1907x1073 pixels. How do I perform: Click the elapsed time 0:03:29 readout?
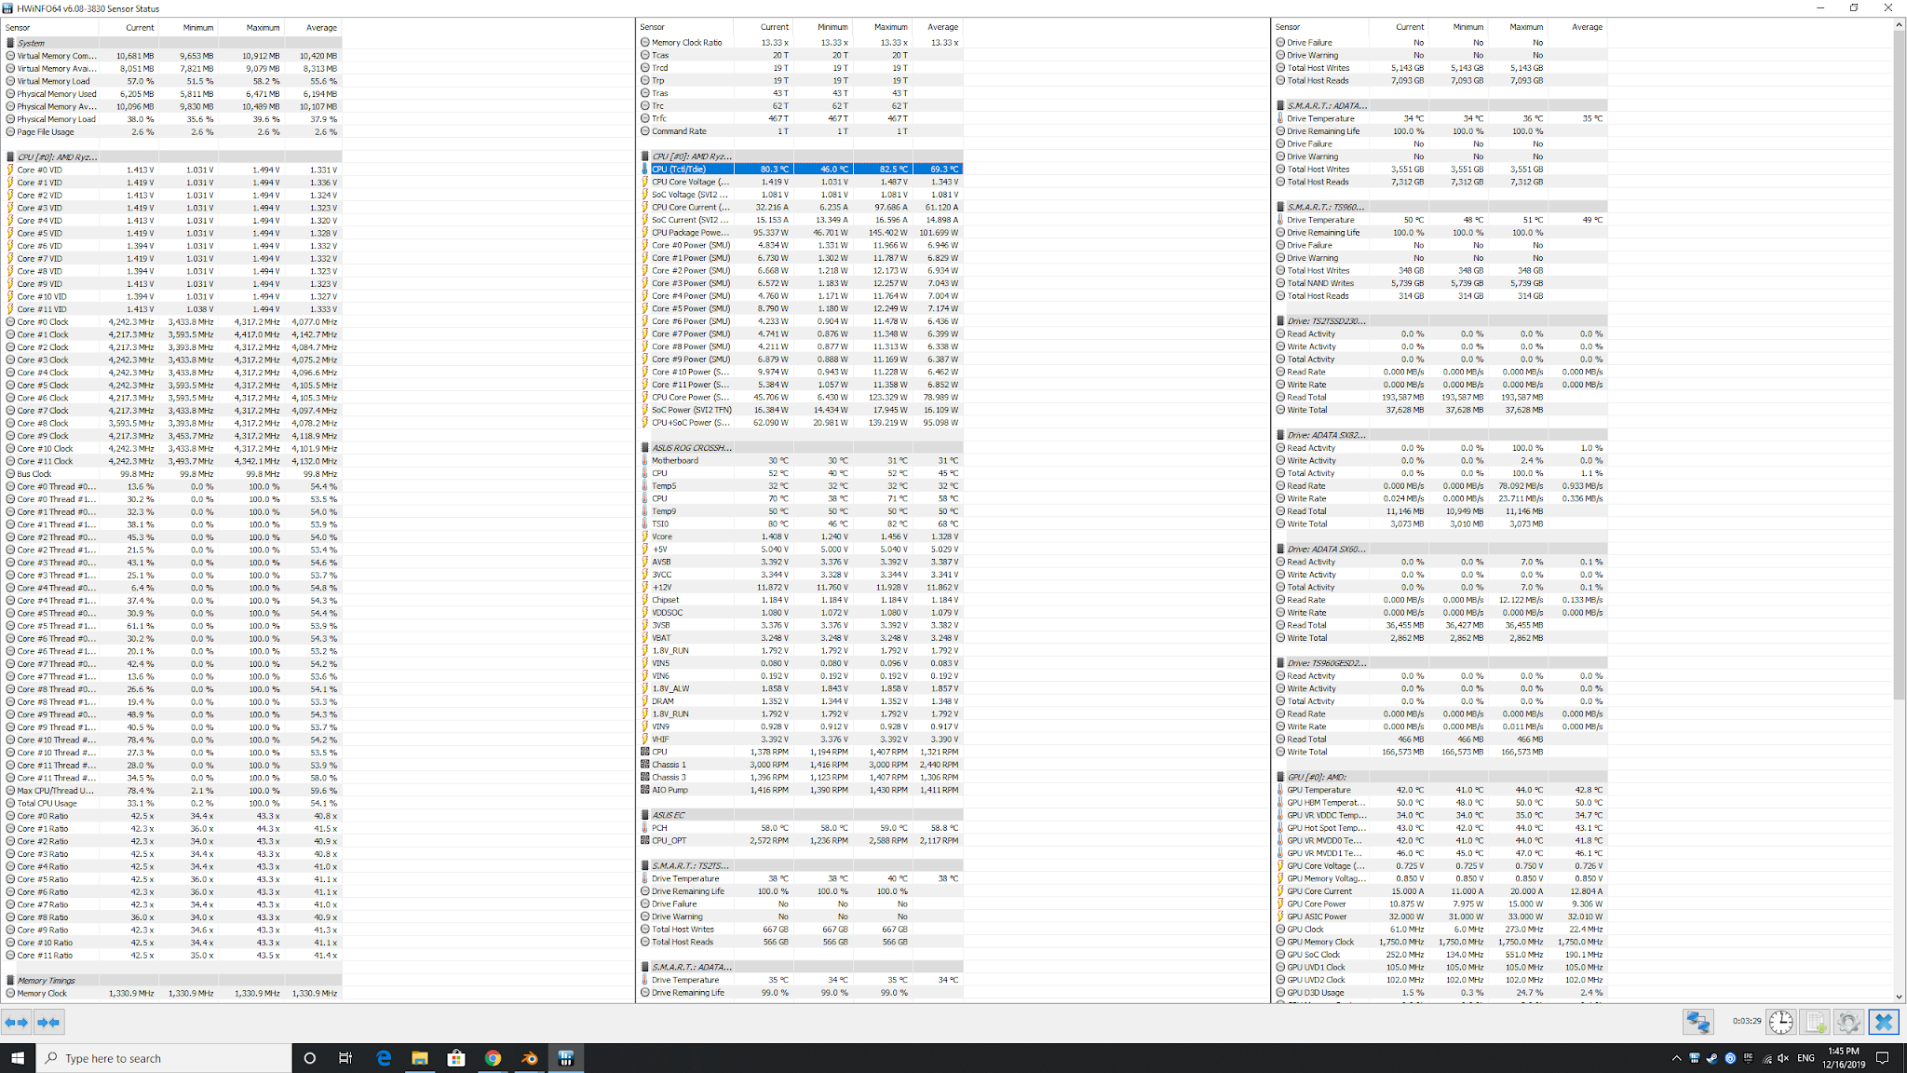click(x=1746, y=1021)
